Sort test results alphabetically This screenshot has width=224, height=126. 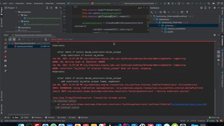[x=19, y=39]
